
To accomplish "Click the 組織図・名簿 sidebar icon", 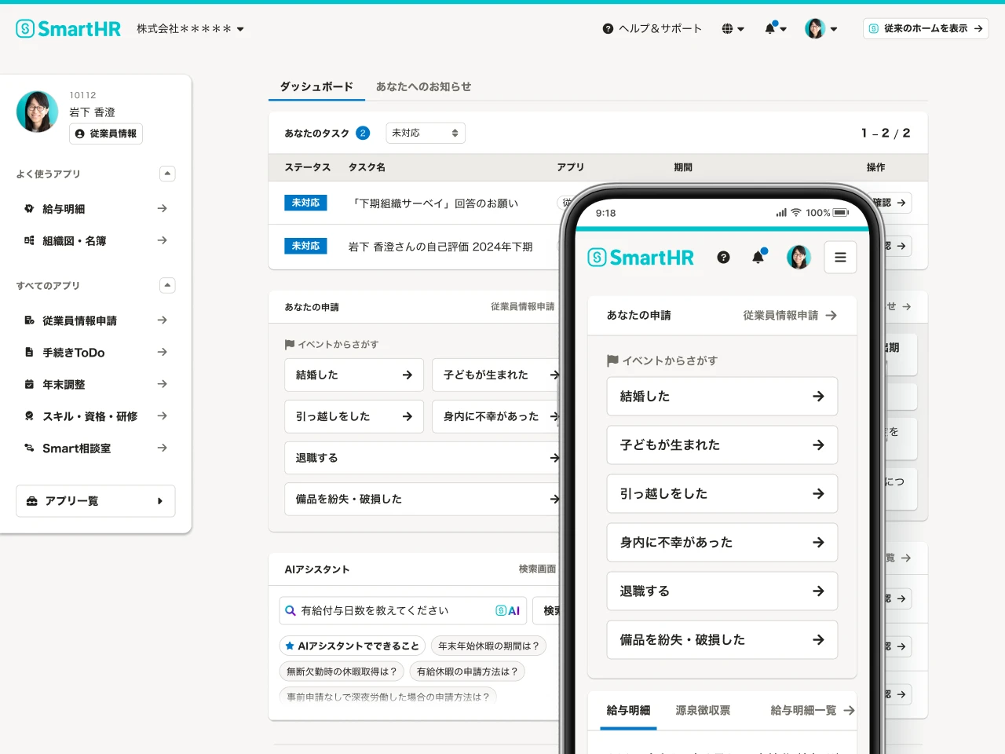I will point(29,240).
